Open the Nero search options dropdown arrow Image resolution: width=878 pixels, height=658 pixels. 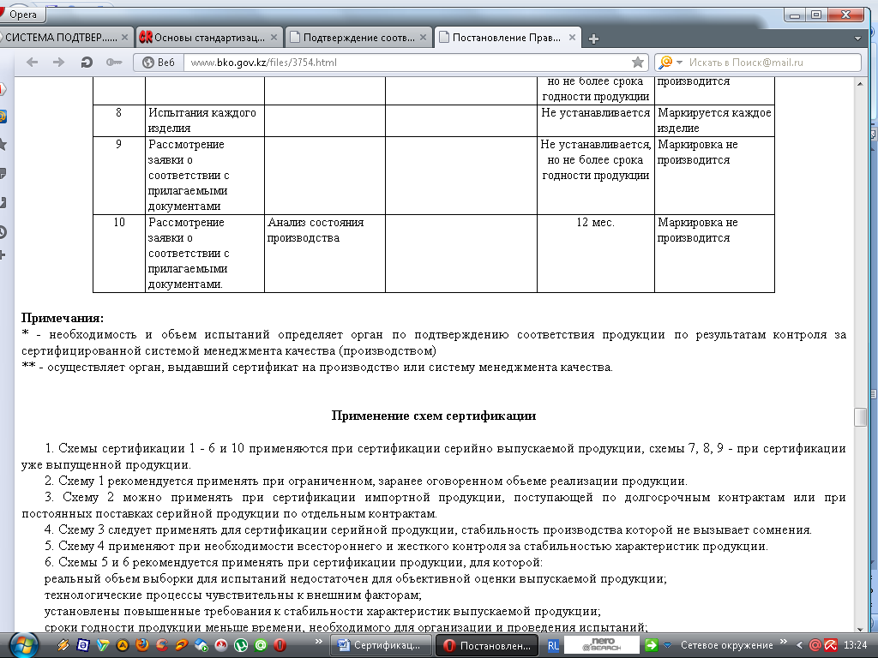(x=667, y=646)
